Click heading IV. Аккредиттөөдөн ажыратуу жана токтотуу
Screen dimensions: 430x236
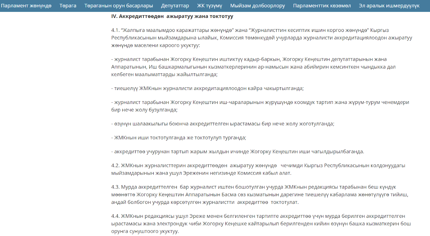click(172, 16)
